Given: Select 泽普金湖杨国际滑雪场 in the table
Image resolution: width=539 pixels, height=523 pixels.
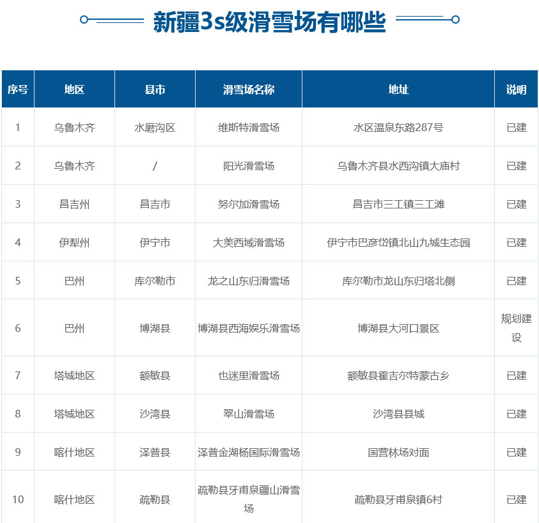Looking at the screenshot, I should [249, 452].
